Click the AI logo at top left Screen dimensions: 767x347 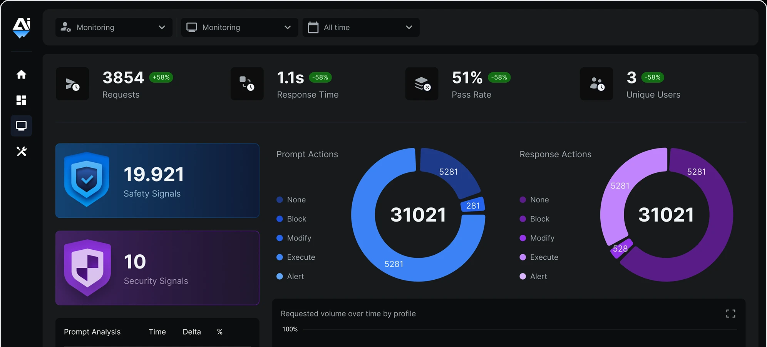coord(21,27)
